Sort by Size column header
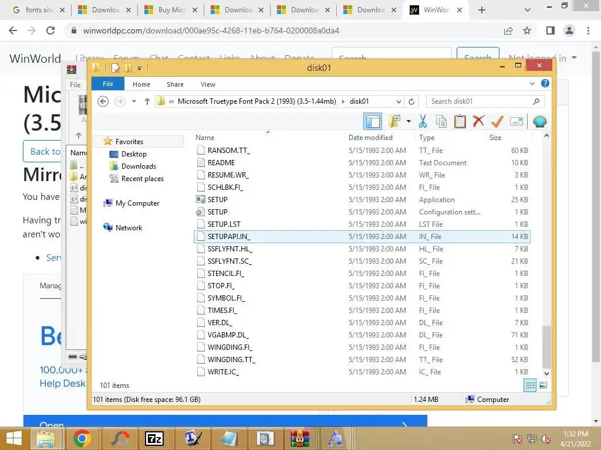The image size is (601, 450). point(495,137)
